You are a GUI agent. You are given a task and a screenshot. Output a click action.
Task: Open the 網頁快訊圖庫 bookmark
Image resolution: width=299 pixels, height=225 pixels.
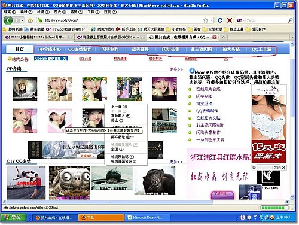tap(151, 29)
